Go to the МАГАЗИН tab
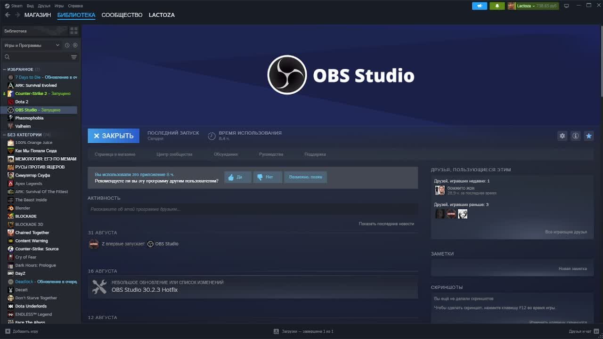 (x=38, y=15)
